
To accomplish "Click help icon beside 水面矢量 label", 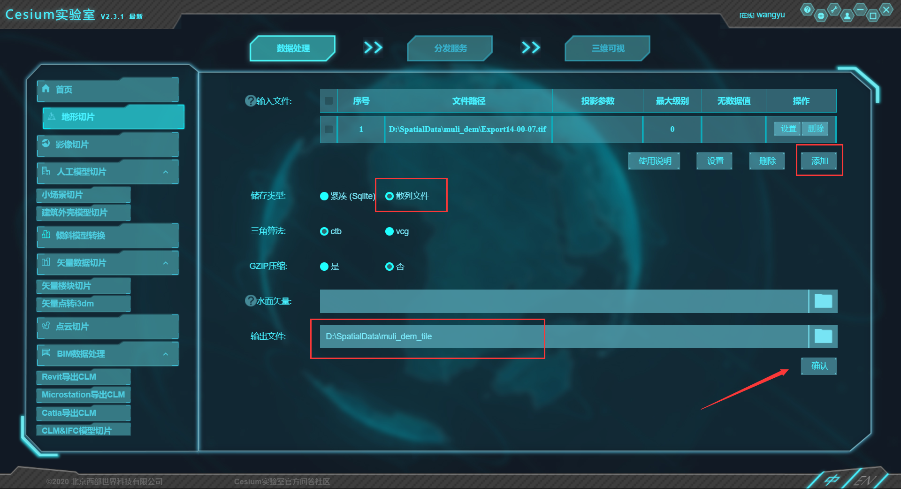I will [250, 300].
